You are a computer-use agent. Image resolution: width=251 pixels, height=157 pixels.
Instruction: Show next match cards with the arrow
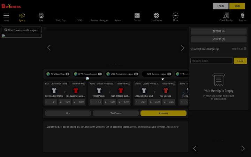click(184, 94)
